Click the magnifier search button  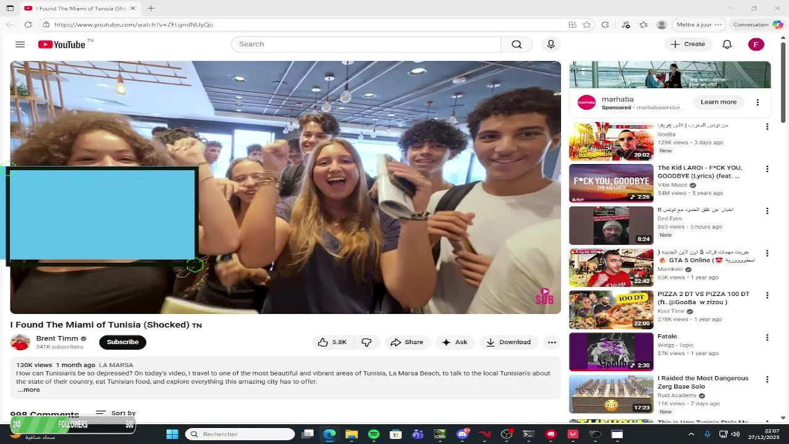tap(517, 44)
